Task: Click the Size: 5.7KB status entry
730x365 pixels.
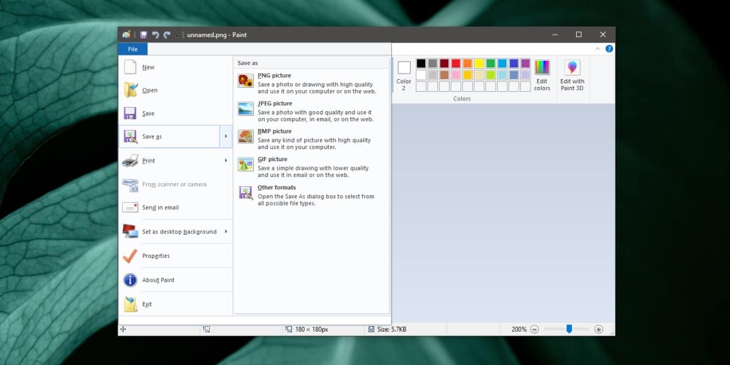Action: click(387, 329)
